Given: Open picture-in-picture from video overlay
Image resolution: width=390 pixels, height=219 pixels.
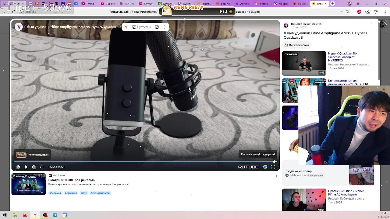Looking at the screenshot, I should [157, 27].
